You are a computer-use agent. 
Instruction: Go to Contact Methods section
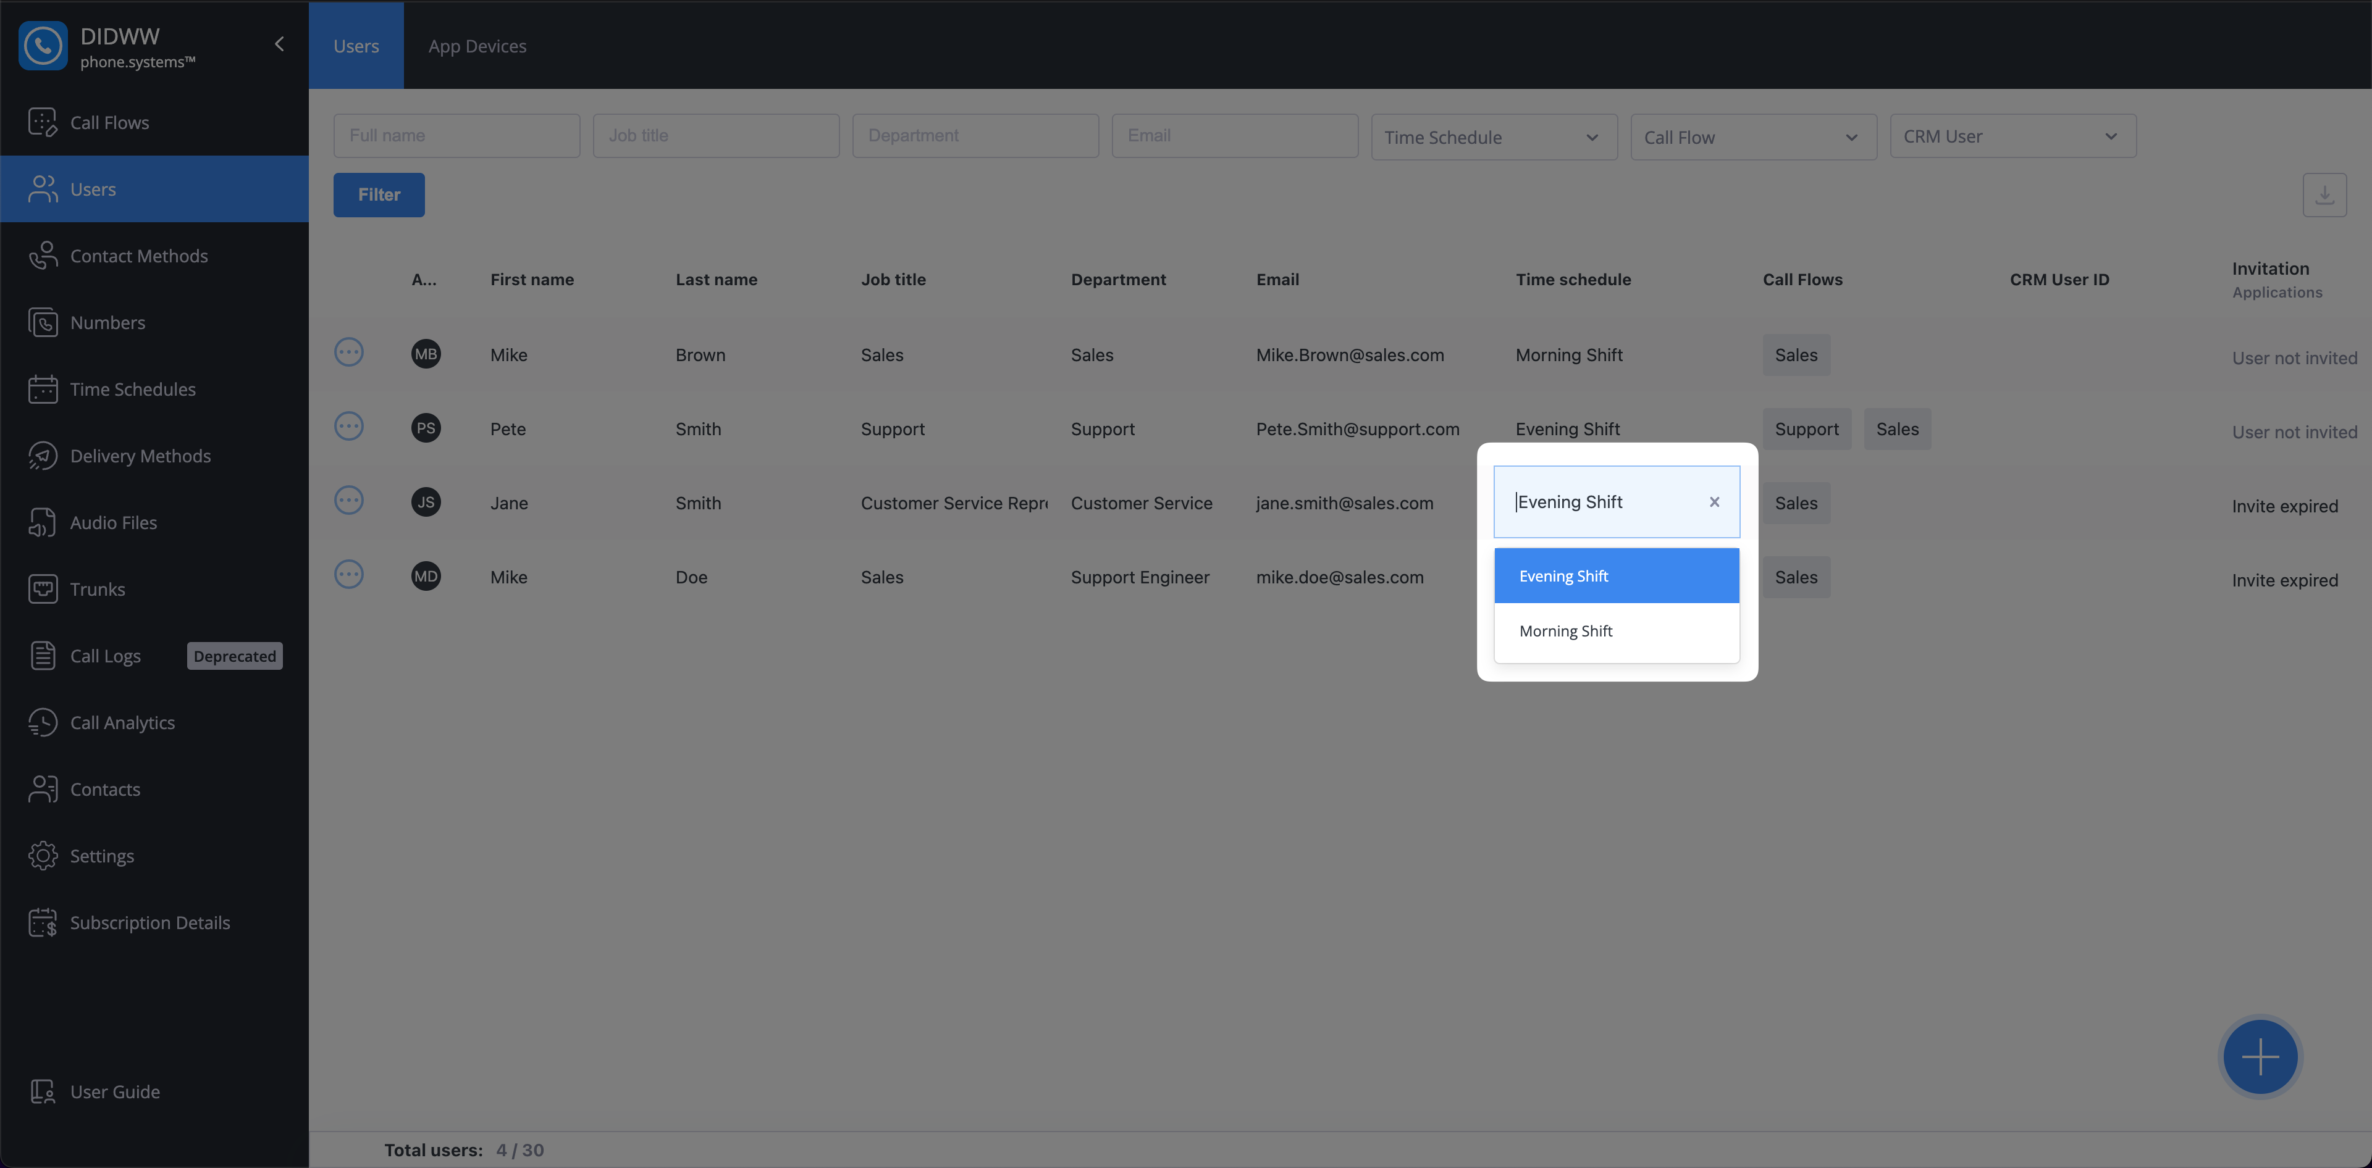click(x=154, y=256)
